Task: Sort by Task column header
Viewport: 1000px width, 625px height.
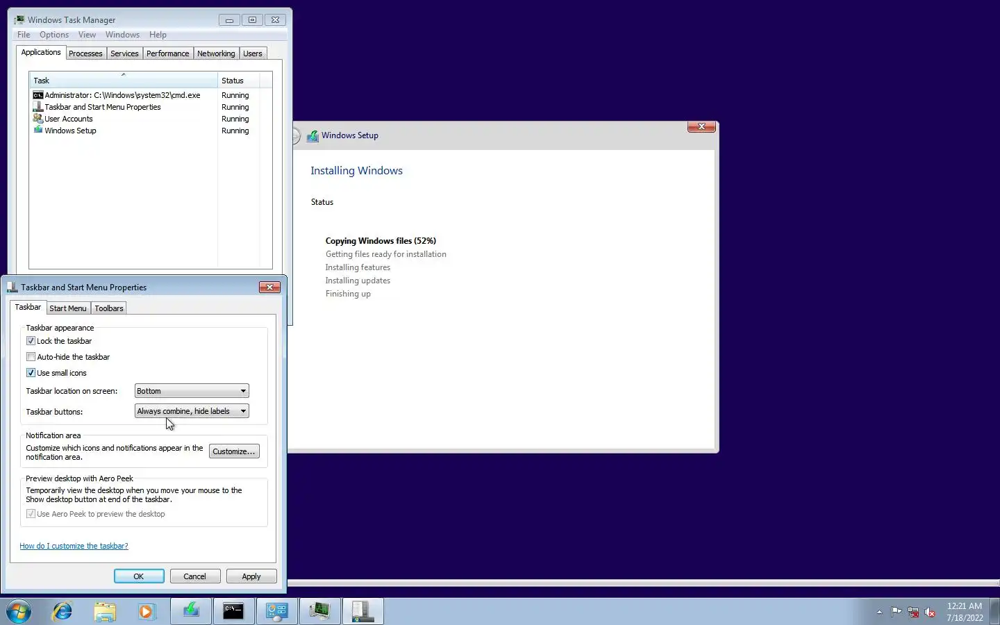Action: 124,80
